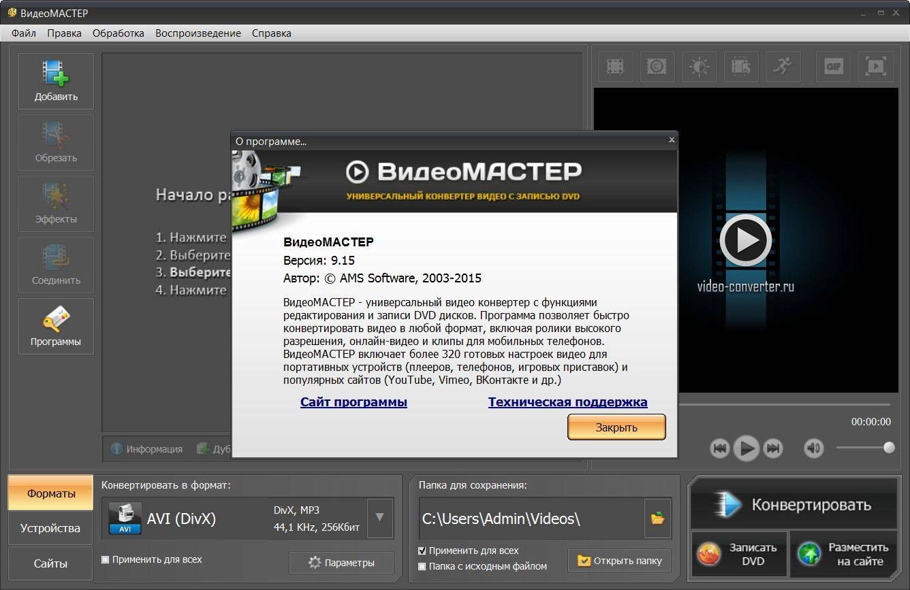Screen dimensions: 910x590
Task: Click the output path field C:\Users\Admin\Videos\
Action: (x=532, y=519)
